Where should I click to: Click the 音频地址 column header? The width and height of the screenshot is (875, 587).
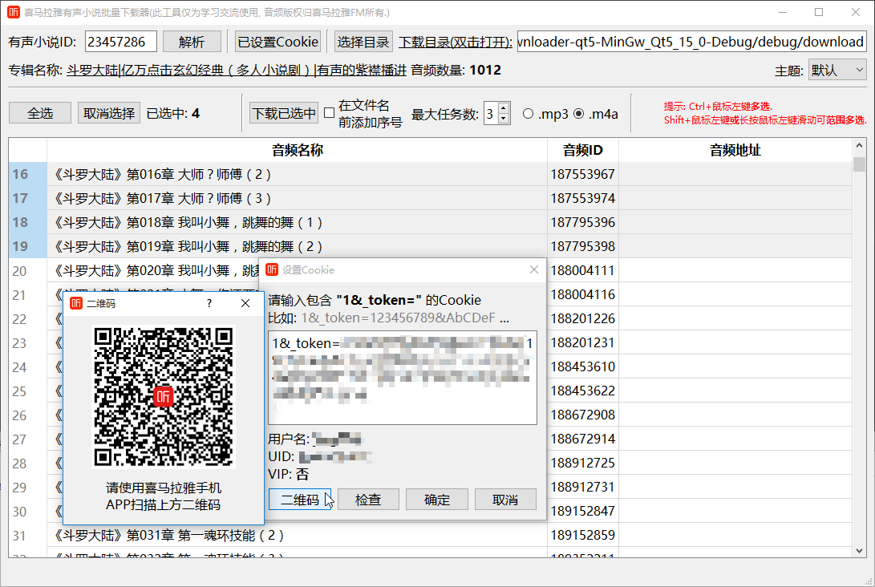click(735, 150)
